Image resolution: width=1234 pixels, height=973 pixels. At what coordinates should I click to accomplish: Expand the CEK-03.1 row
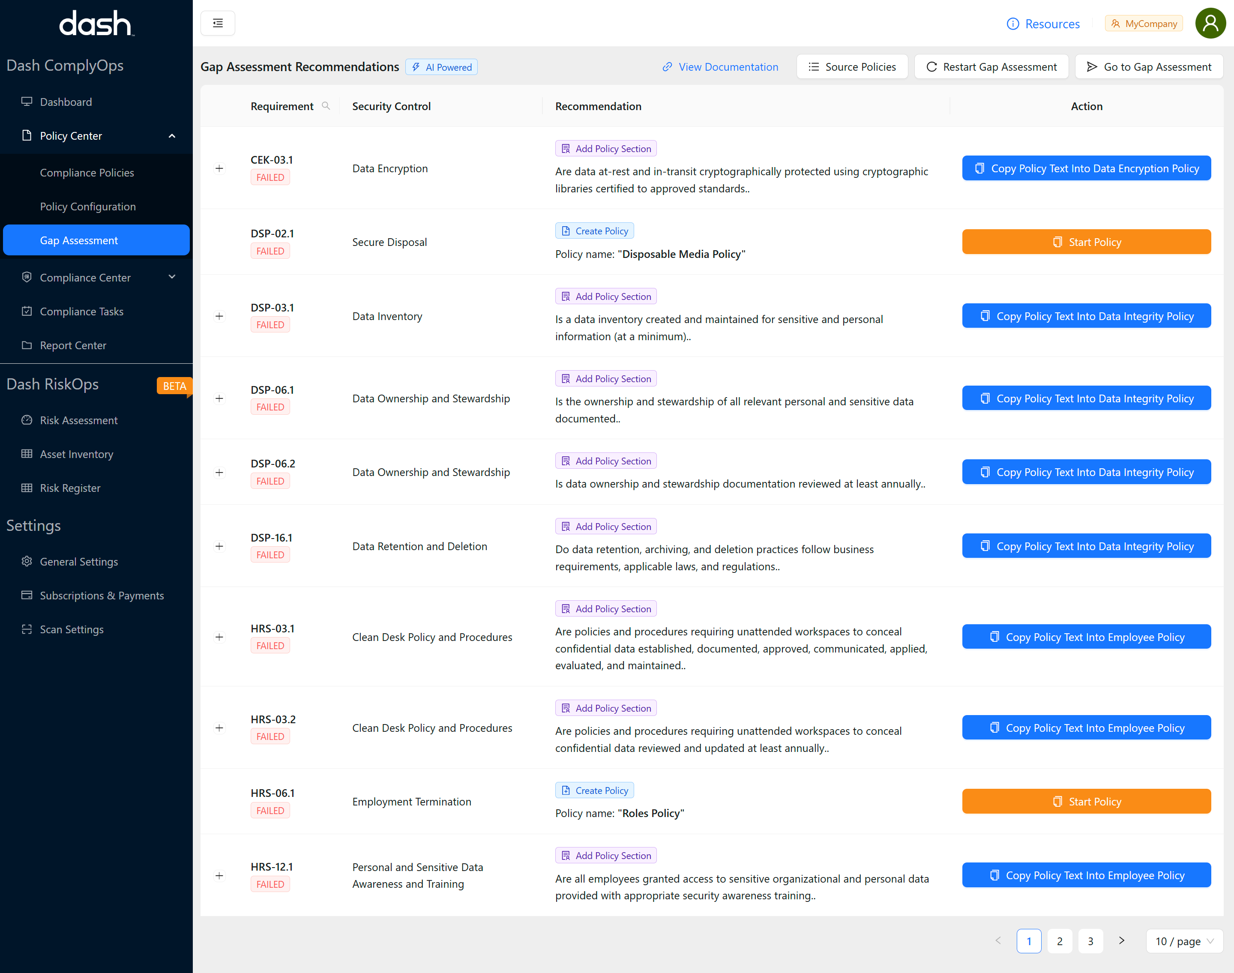219,169
